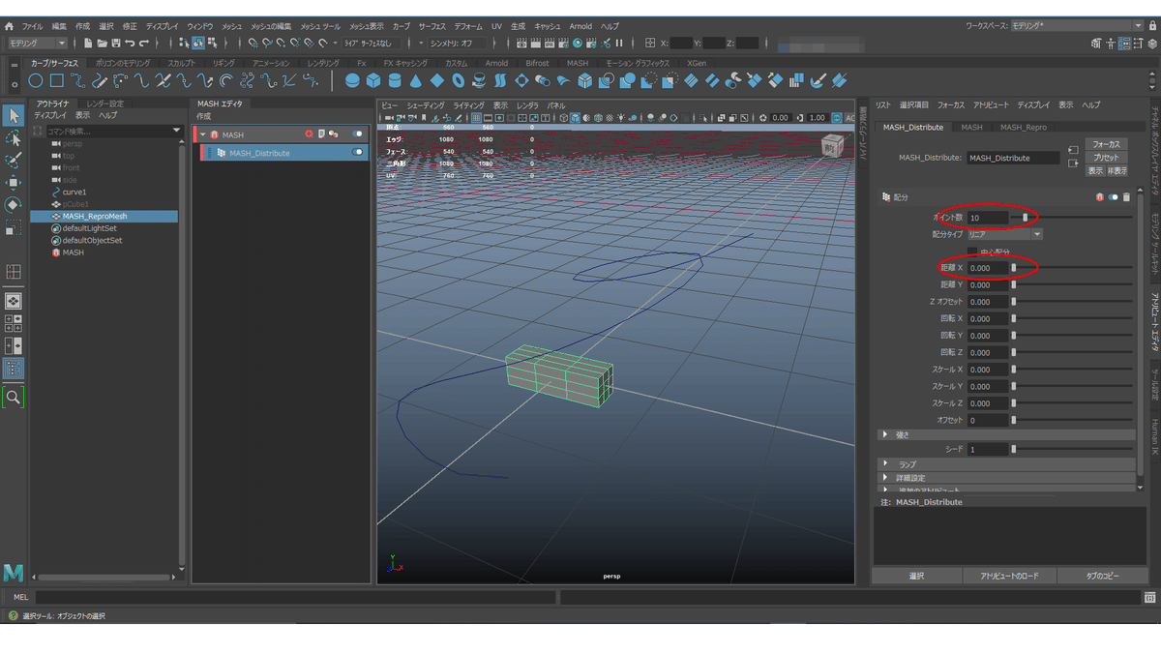
Task: Toggle the MASH network enable switch
Action: click(358, 134)
